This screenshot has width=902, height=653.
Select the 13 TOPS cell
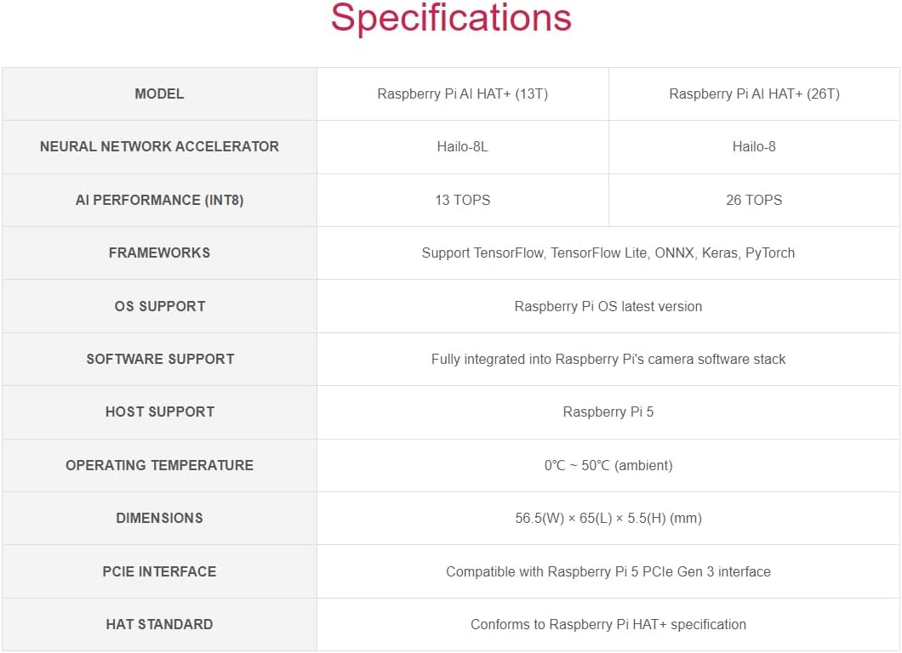[x=462, y=200]
